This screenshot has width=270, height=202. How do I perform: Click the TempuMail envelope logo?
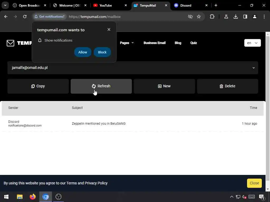pyautogui.click(x=10, y=43)
